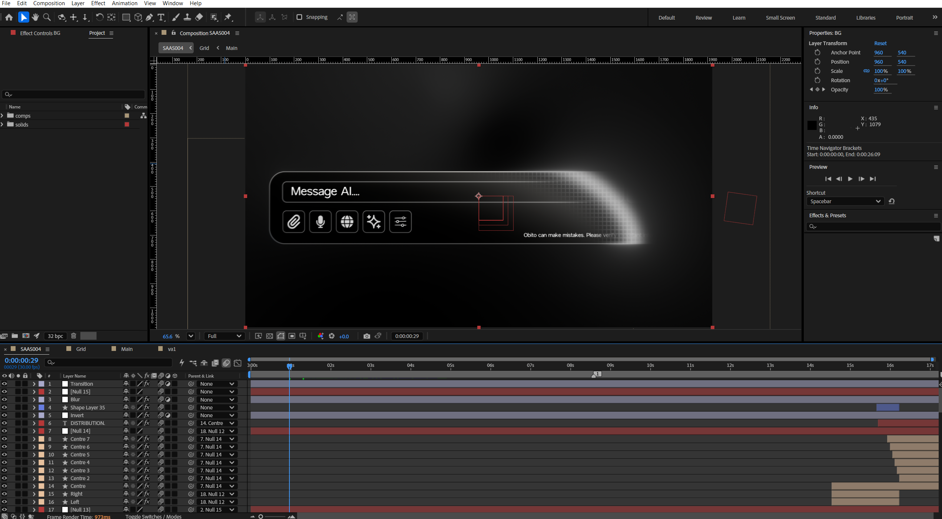Select the Rectangle shape tool

(x=126, y=17)
